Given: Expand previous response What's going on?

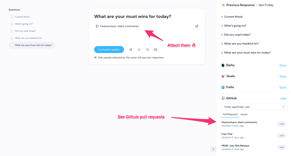Looking at the screenshot, I should (234, 26).
